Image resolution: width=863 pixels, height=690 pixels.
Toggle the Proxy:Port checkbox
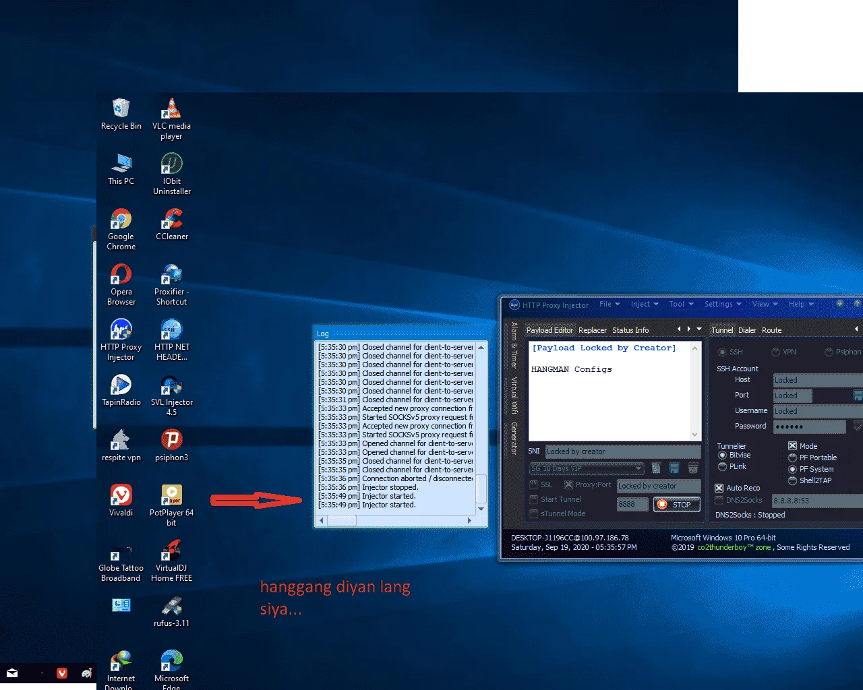click(569, 484)
